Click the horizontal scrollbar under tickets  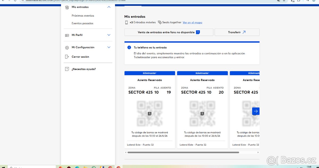tap(183, 153)
